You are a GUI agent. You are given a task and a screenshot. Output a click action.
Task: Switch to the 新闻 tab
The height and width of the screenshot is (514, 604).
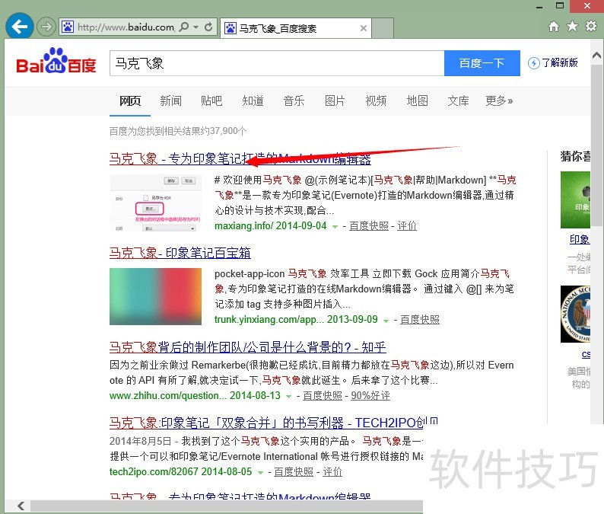pyautogui.click(x=170, y=101)
